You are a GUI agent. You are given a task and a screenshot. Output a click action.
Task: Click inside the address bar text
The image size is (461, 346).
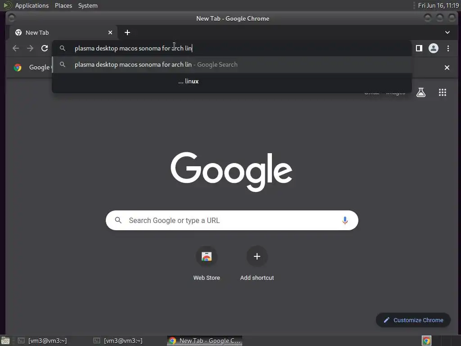[133, 48]
